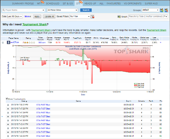This screenshot has width=170, height=139.
Task: Open the VS Opponents tab
Action: point(133,3)
